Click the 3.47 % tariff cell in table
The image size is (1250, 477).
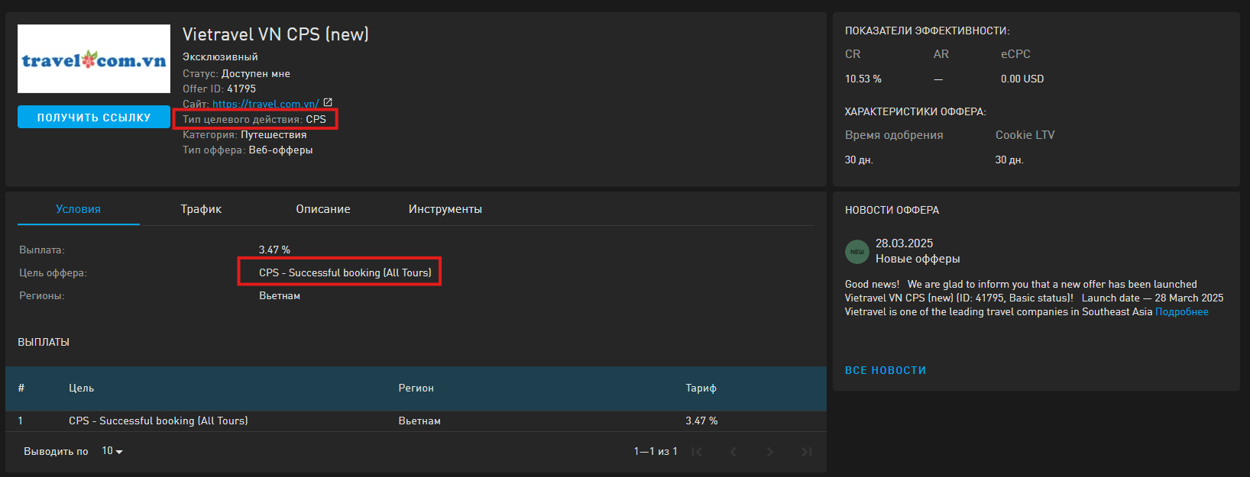tap(701, 421)
